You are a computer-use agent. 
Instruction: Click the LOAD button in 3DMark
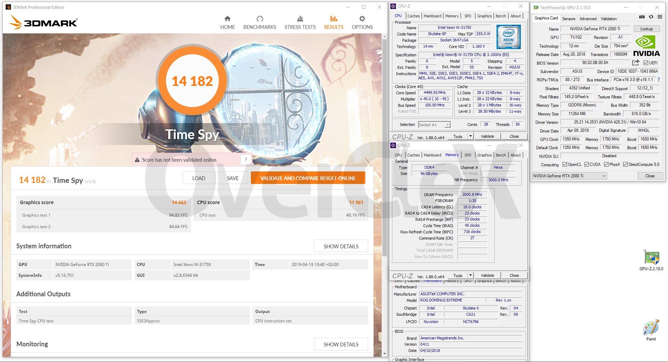tap(199, 178)
